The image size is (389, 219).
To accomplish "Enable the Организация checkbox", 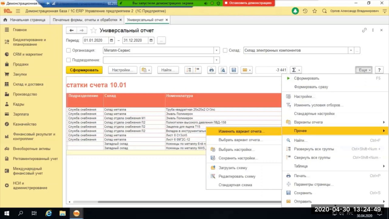I will click(68, 50).
